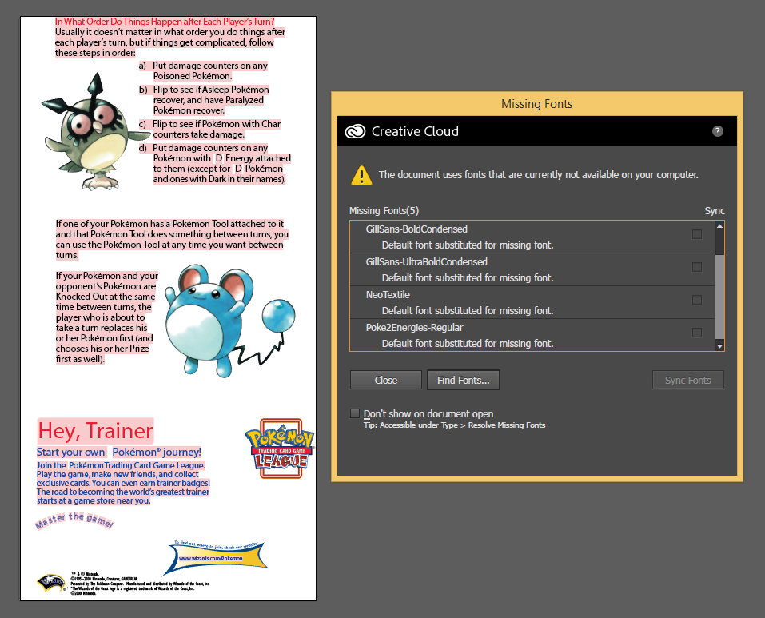The width and height of the screenshot is (765, 618).
Task: Open the Find Fonts dialog
Action: (464, 380)
